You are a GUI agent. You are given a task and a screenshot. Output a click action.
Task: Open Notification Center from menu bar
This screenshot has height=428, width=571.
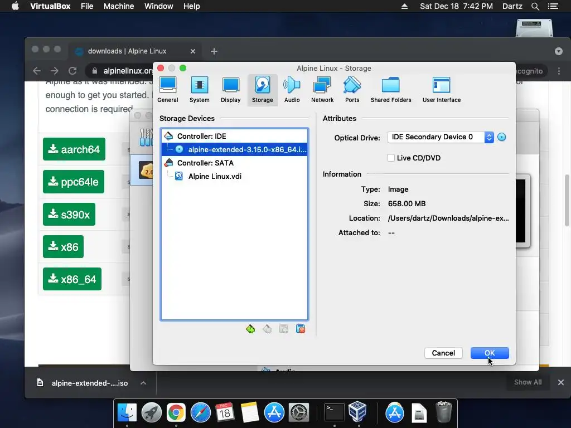tap(553, 6)
